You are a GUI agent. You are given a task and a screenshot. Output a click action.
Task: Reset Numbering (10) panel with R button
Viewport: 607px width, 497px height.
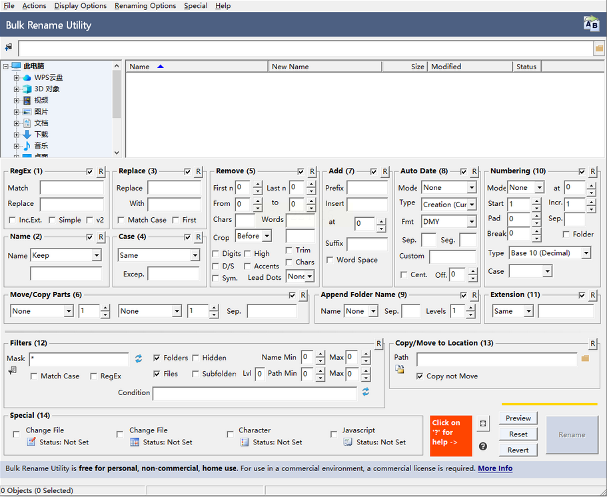[592, 171]
